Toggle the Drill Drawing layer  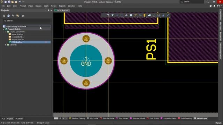coord(185,118)
